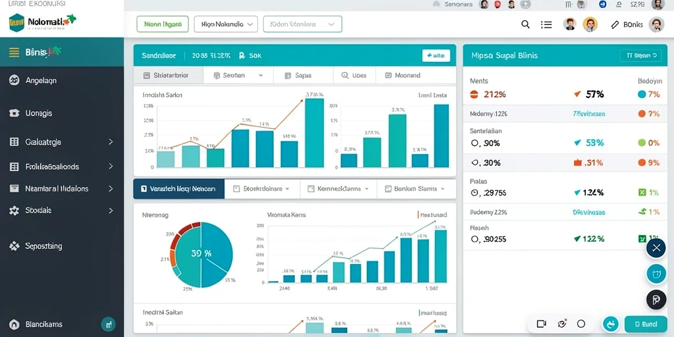
Task: Open the hamburger menu icon beside Bănis
Action: [x=14, y=53]
